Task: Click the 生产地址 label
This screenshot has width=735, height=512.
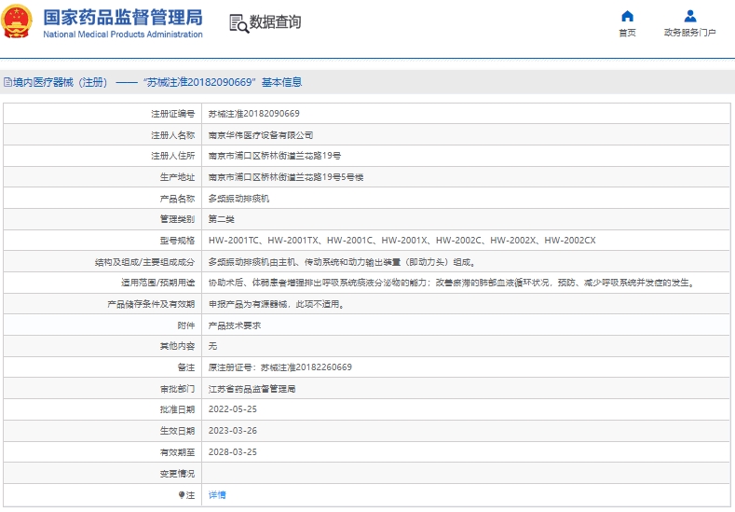Action: click(177, 177)
